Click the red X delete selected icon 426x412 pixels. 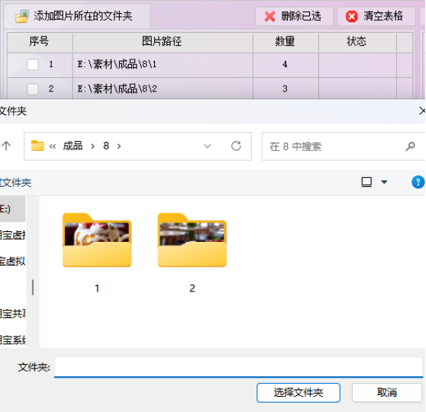[x=269, y=17]
